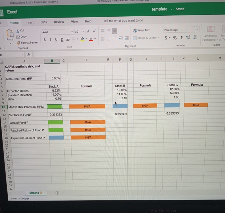Viewport: 225px width, 213px height.
Task: Click the Copy icon
Action: [x=18, y=37]
